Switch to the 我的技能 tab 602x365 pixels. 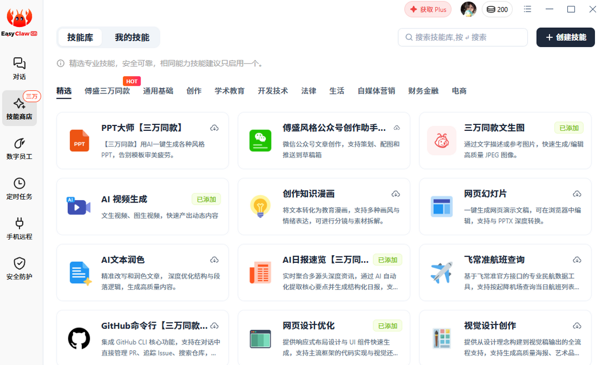132,37
